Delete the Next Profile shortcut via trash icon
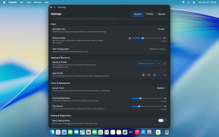 click(165, 75)
